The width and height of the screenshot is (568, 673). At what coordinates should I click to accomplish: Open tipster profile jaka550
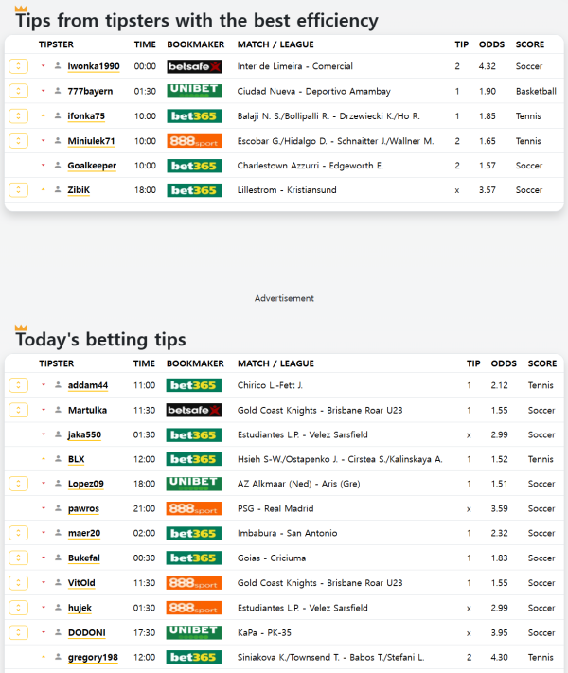86,434
